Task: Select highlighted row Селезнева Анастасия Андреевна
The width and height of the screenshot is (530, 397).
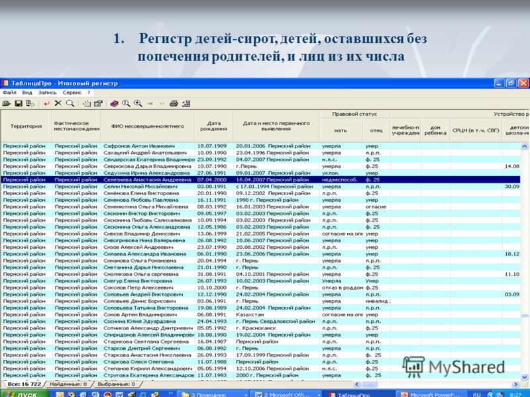Action: pyautogui.click(x=260, y=180)
